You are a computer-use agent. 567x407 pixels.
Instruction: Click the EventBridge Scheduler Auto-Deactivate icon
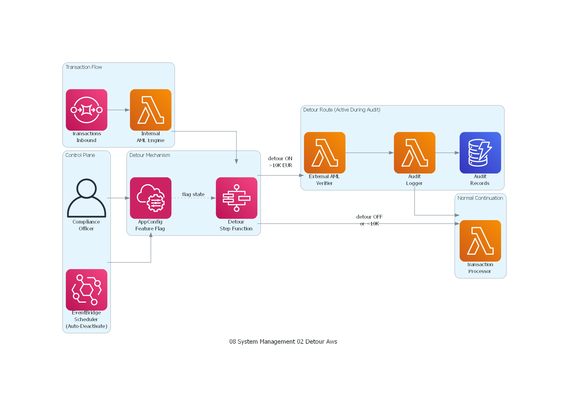point(86,290)
